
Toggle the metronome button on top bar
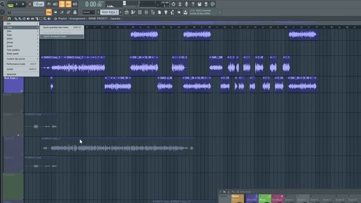(49, 4)
